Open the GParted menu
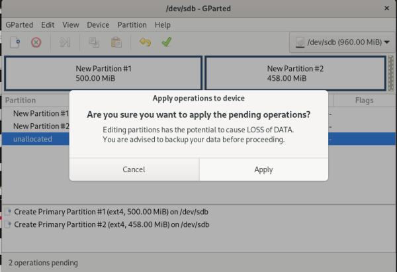 tap(19, 24)
